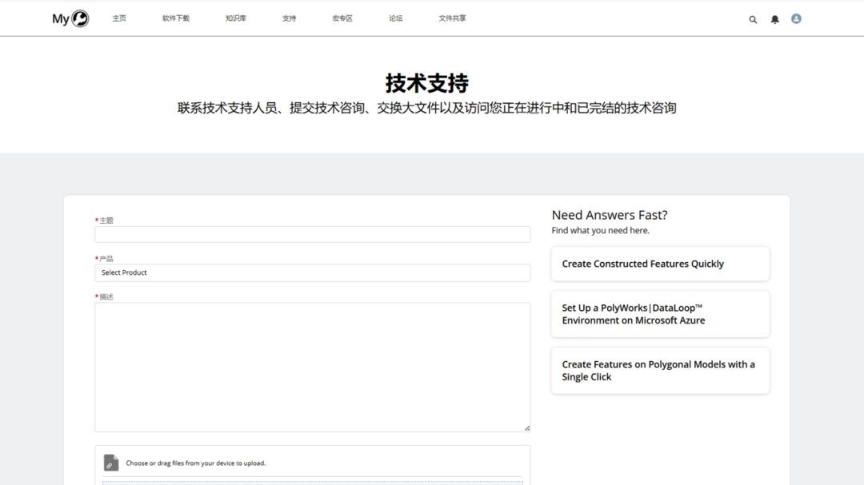864x485 pixels.
Task: Click the file attachment icon in upload area
Action: coord(110,463)
